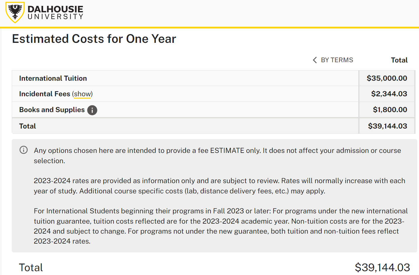Click the Estimated Costs for One Year heading
The width and height of the screenshot is (419, 275).
(x=94, y=39)
